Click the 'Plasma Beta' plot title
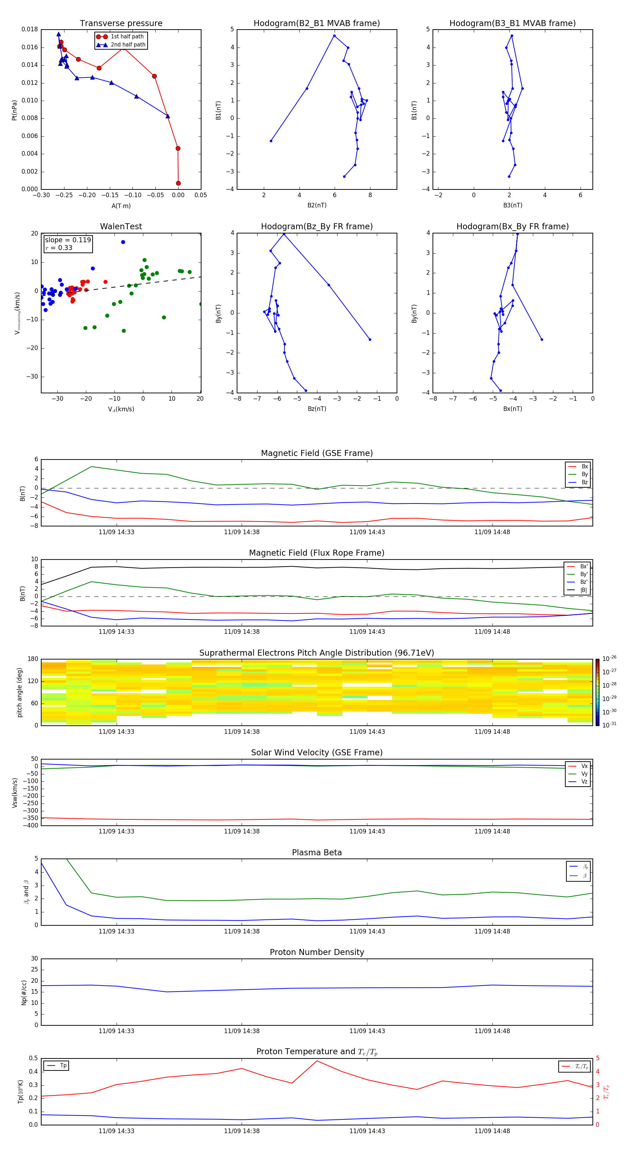Viewport: 634px width, 1162px height. coord(317,853)
